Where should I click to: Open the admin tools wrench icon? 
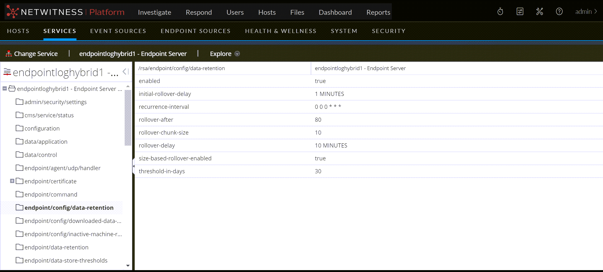click(539, 12)
